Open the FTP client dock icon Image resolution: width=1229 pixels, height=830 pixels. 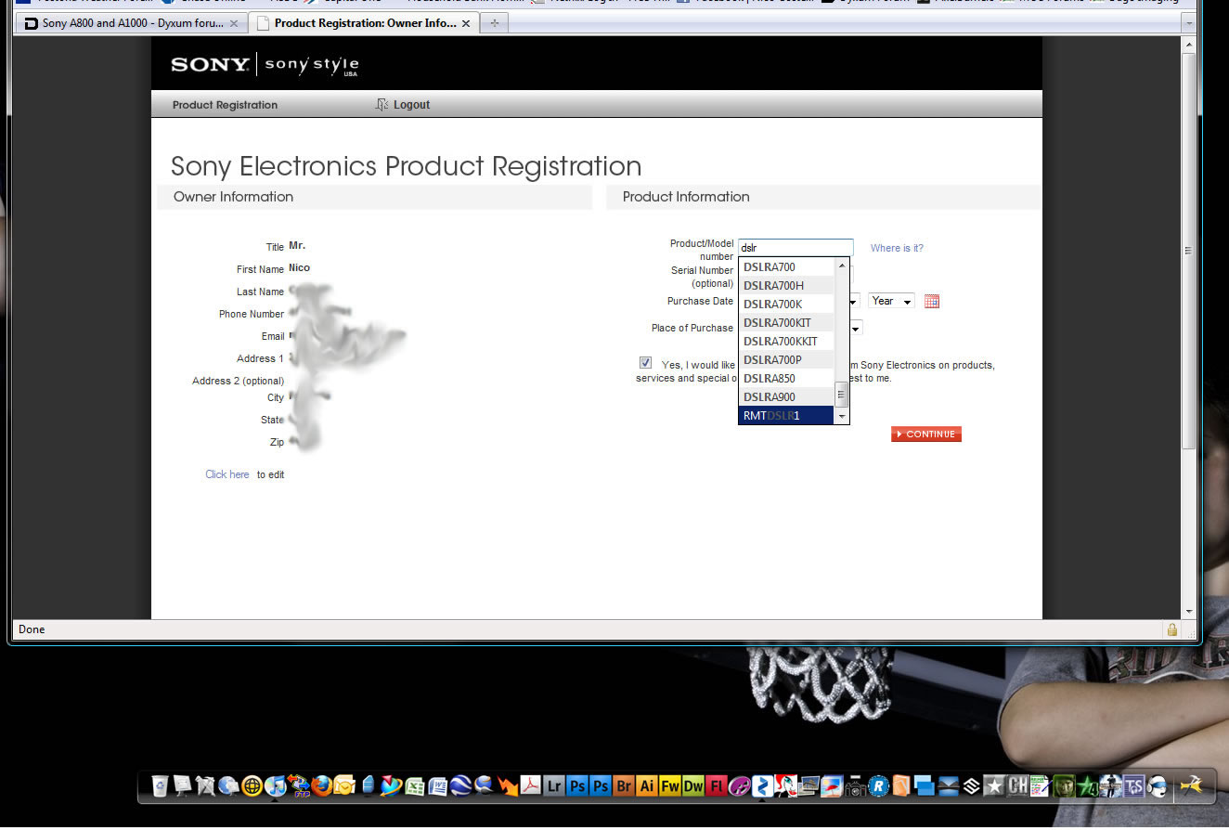pos(299,786)
